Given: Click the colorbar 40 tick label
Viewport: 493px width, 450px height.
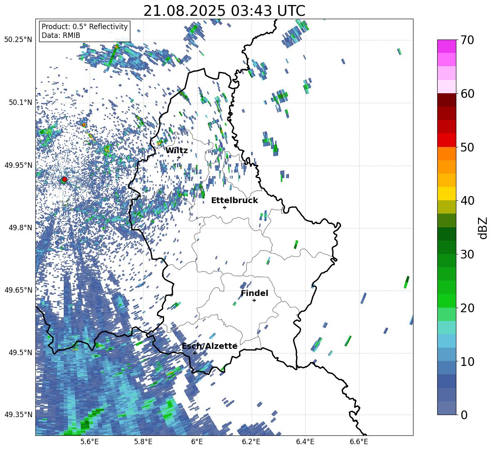Looking at the screenshot, I should click(x=467, y=201).
